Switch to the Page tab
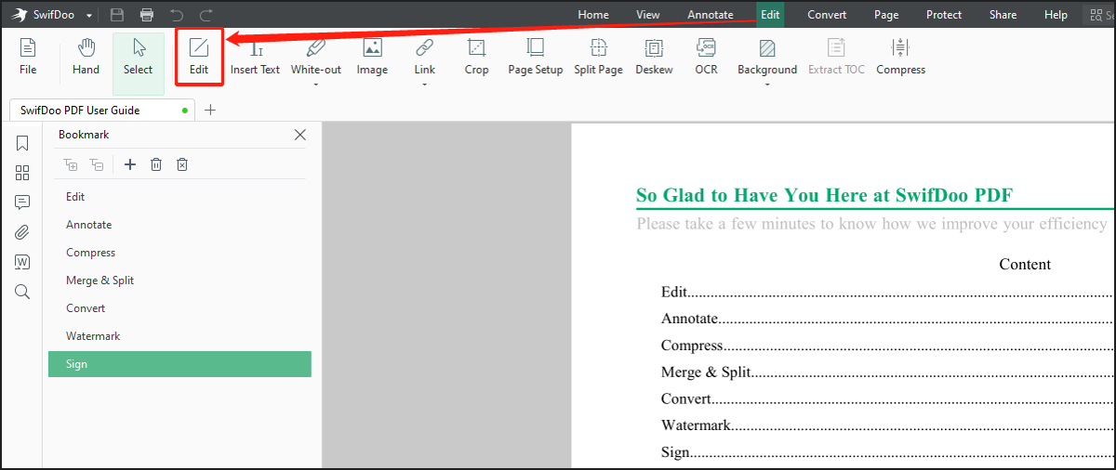The width and height of the screenshot is (1116, 470). [886, 15]
